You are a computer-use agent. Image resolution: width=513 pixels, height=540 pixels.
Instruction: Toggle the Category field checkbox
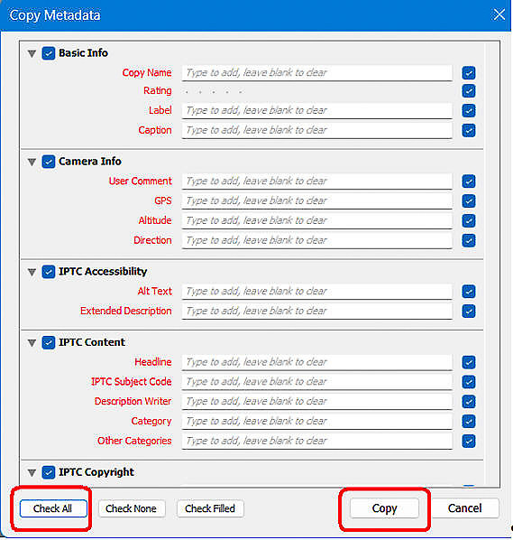pyautogui.click(x=469, y=421)
